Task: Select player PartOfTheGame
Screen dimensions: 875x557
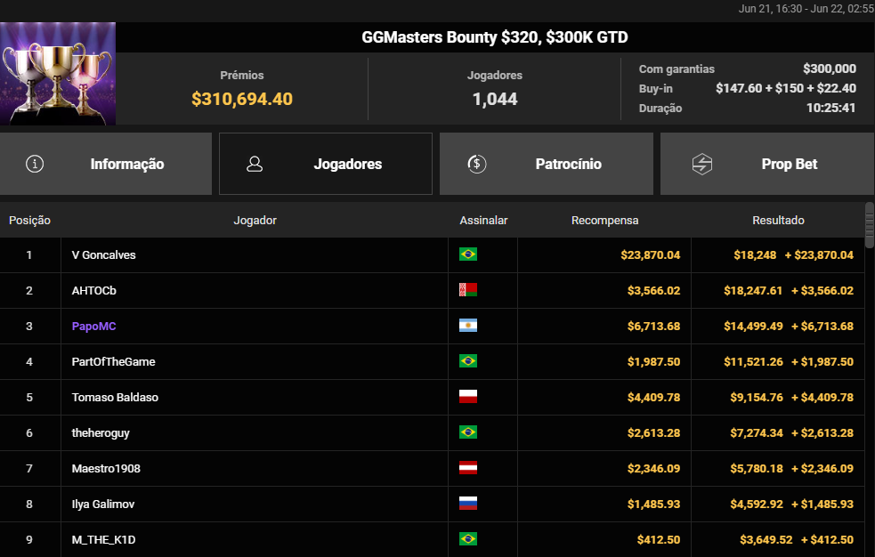Action: pos(113,362)
